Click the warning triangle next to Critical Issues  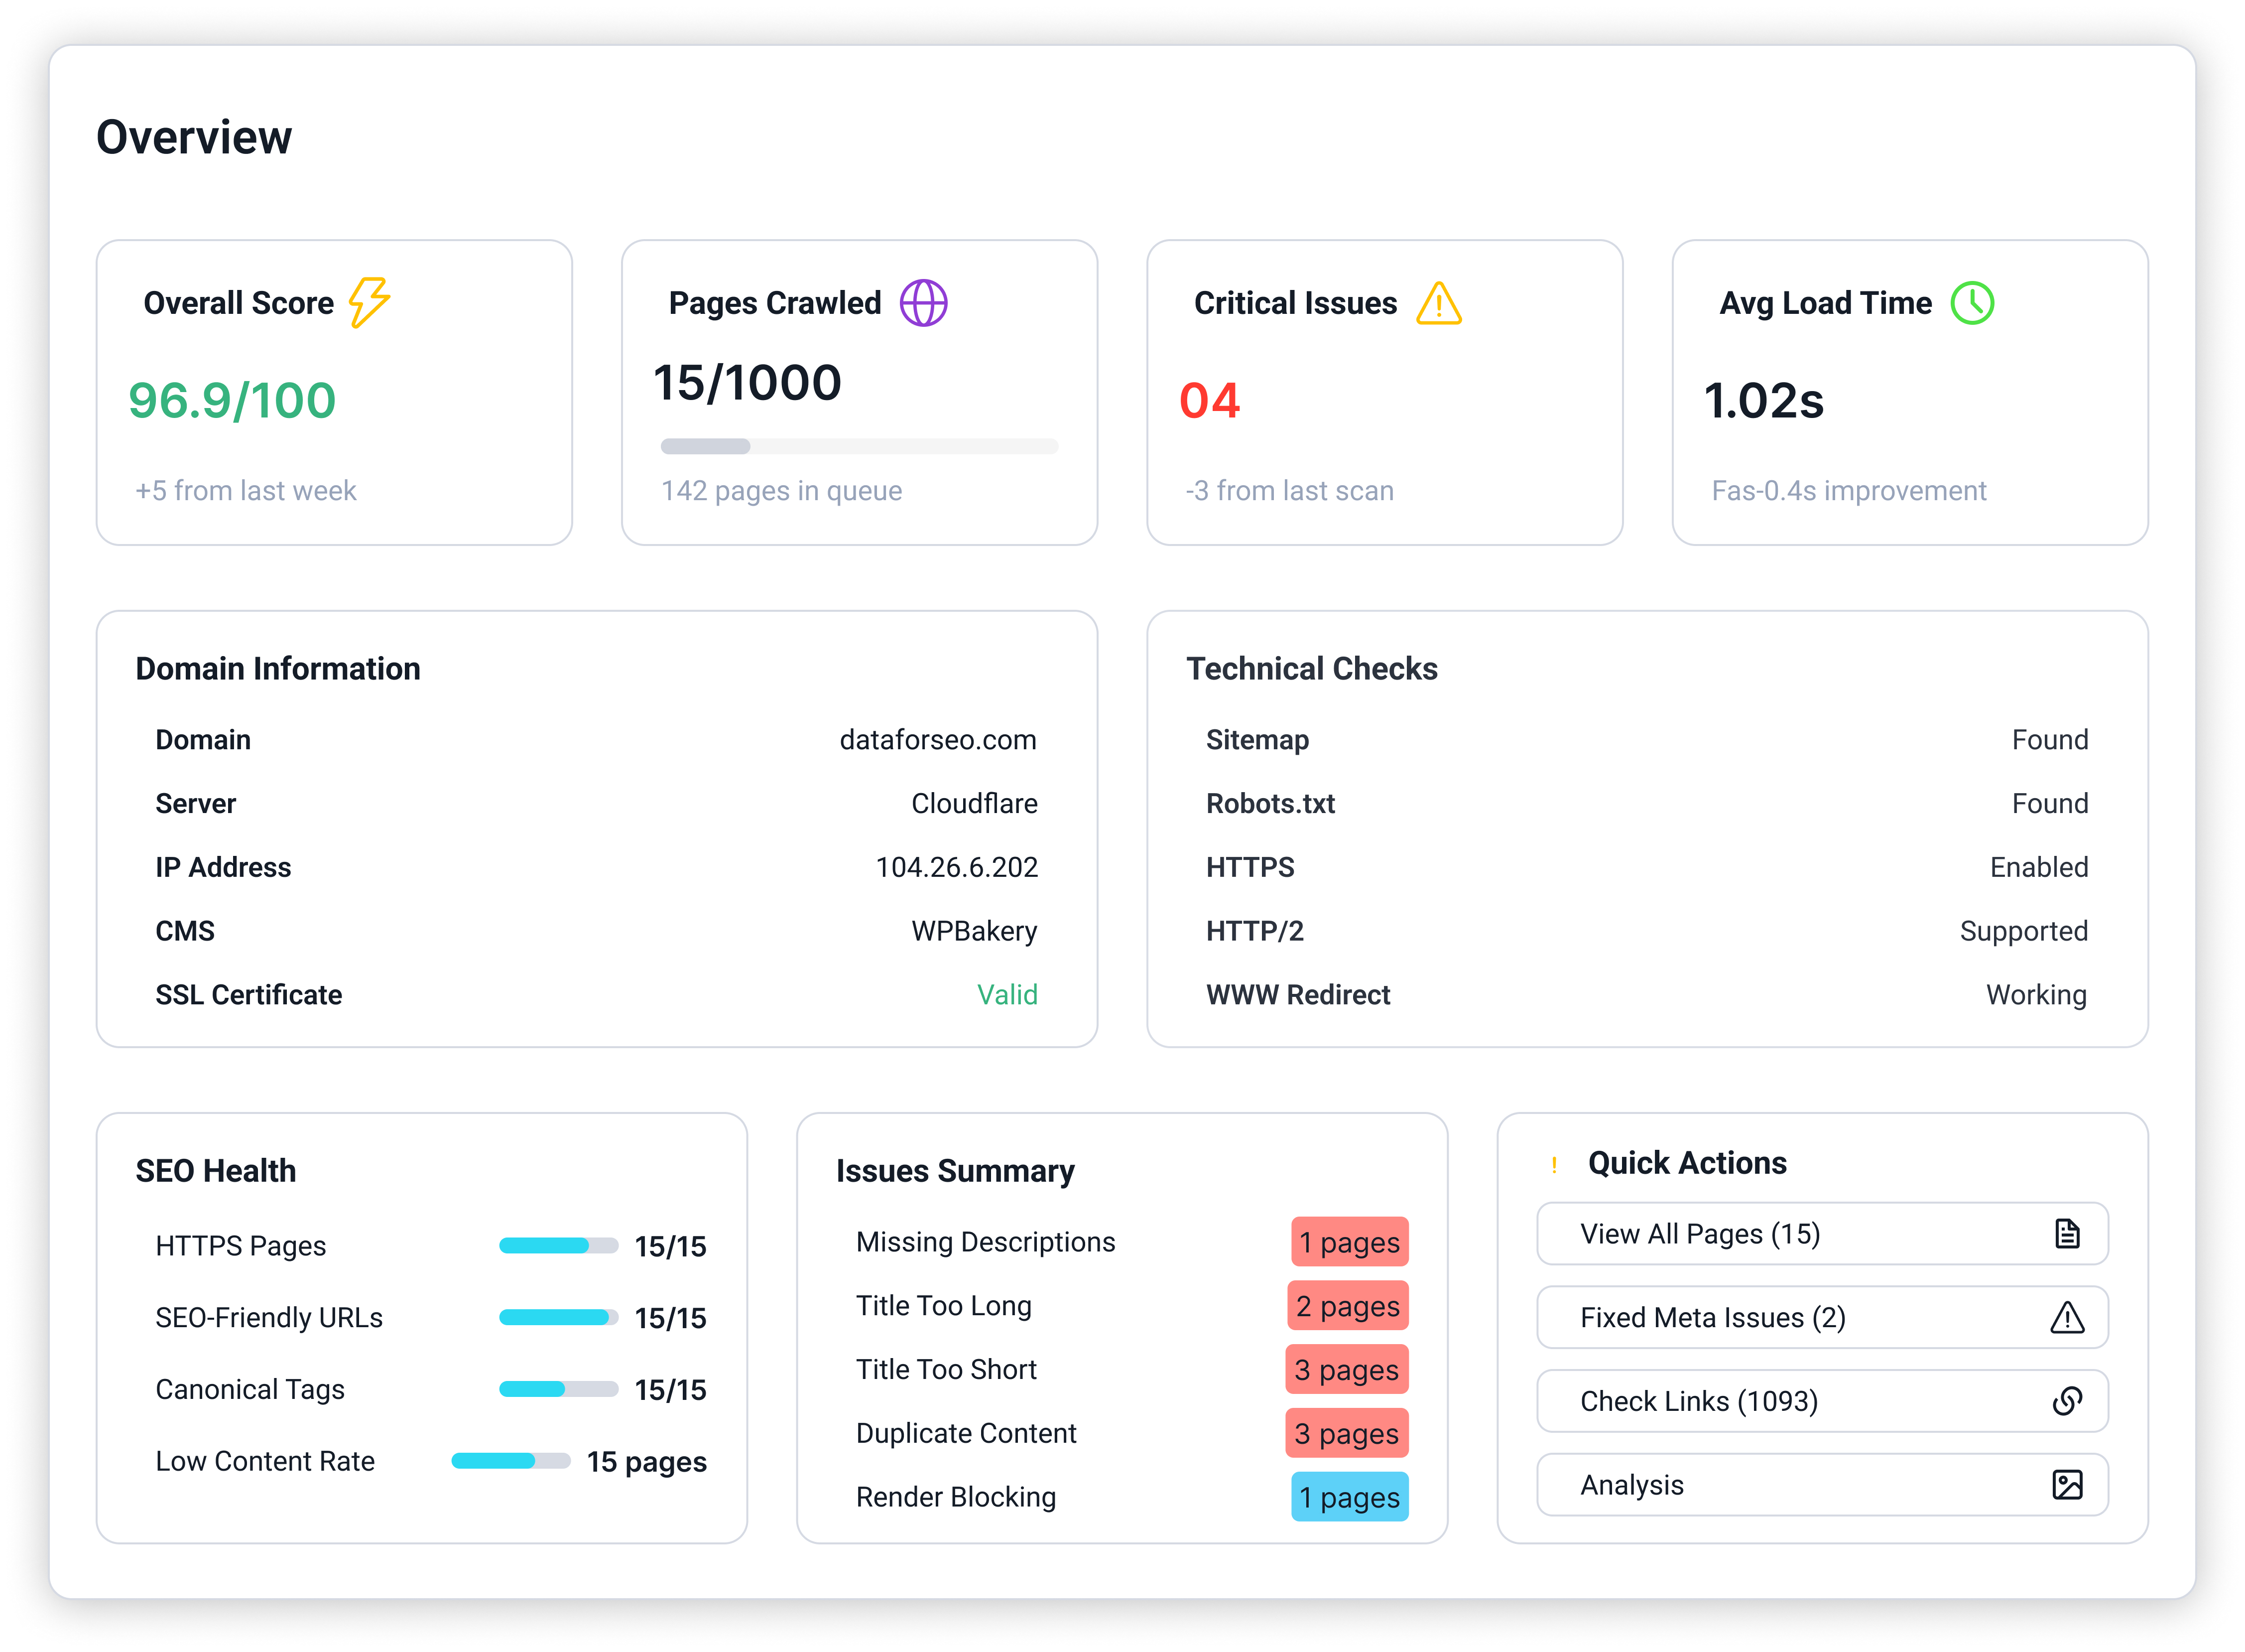click(x=1439, y=304)
